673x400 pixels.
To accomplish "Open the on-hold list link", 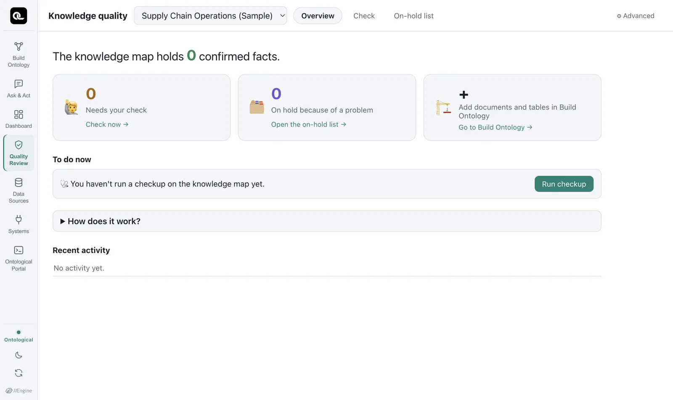I will pos(308,124).
